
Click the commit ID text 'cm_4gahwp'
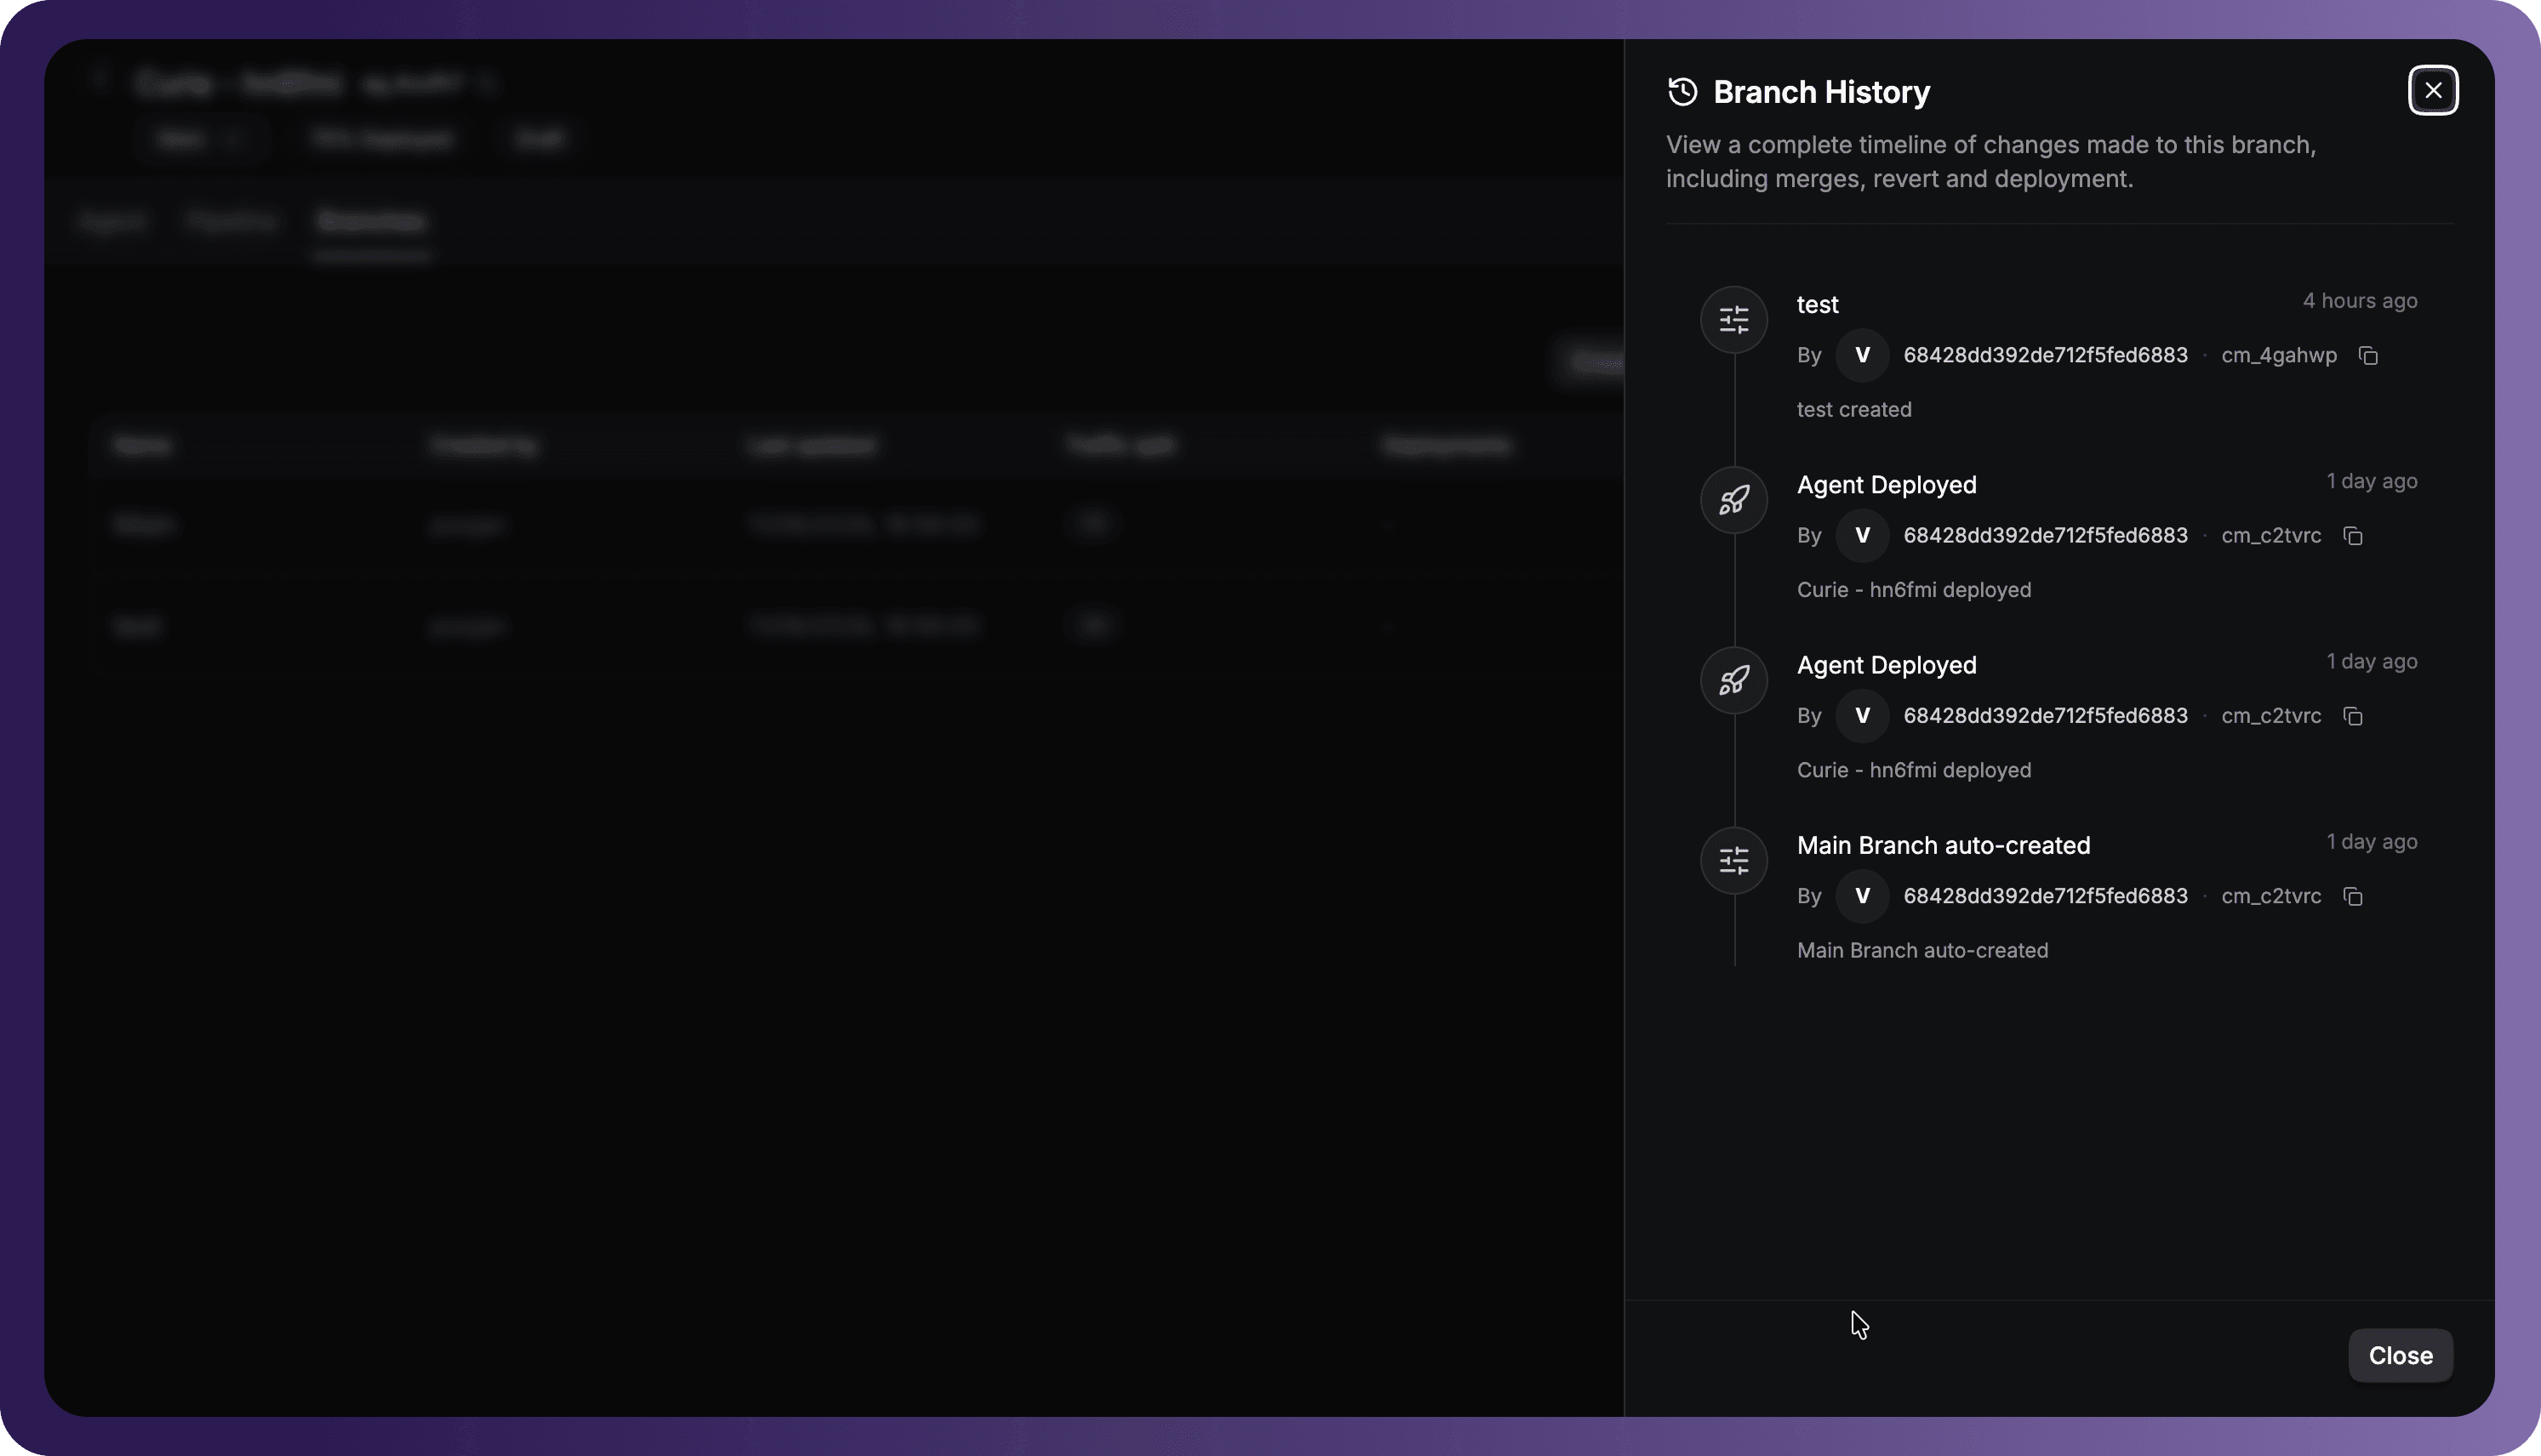(x=2279, y=356)
